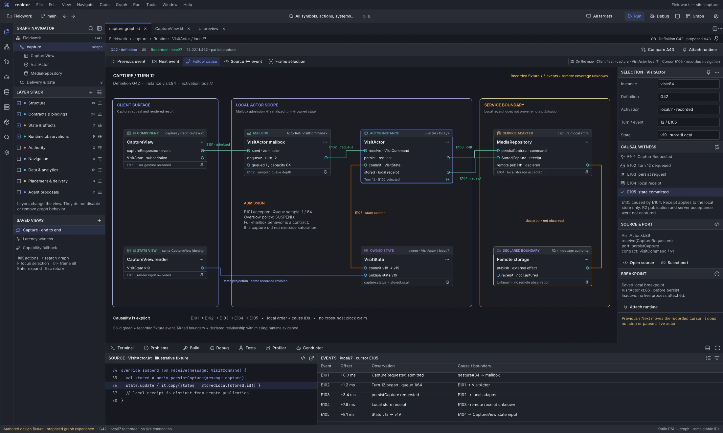This screenshot has height=433, width=723.
Task: Open the Conductor bottom tab
Action: click(x=310, y=348)
